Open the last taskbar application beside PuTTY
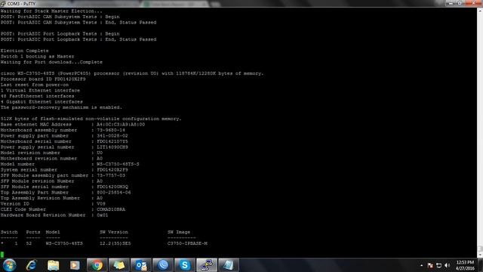Screen dimensions: 483x272 pos(229,265)
